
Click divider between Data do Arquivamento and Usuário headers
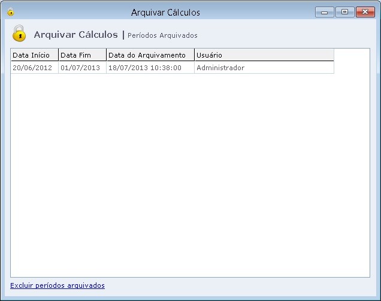click(195, 55)
